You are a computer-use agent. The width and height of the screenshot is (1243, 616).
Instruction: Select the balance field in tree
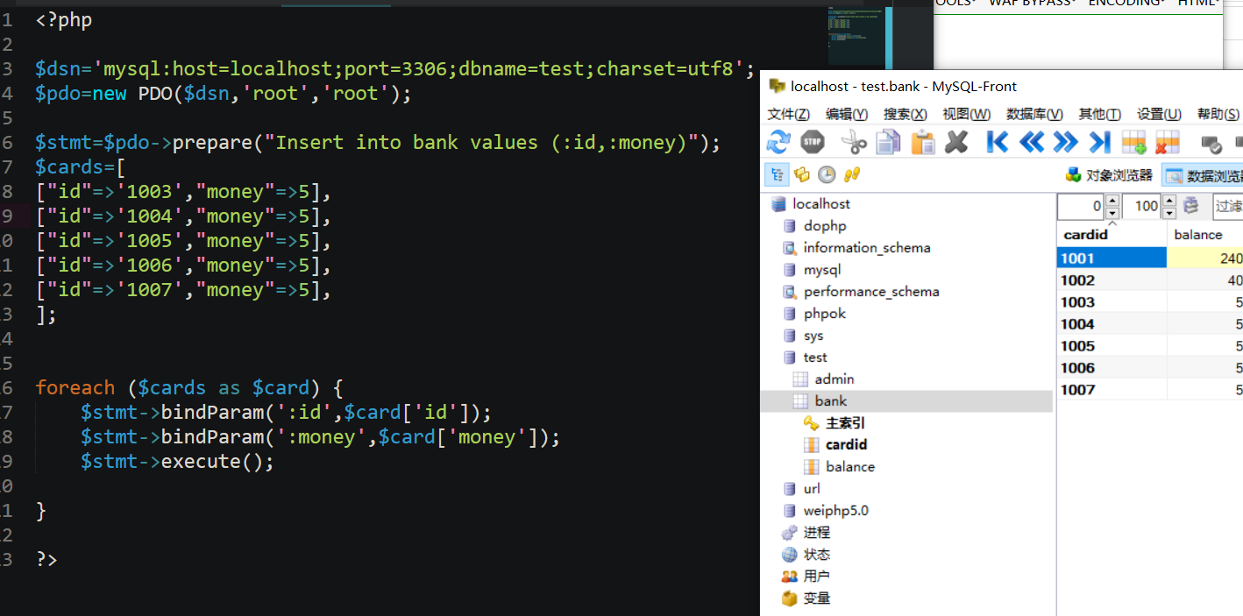pyautogui.click(x=850, y=466)
